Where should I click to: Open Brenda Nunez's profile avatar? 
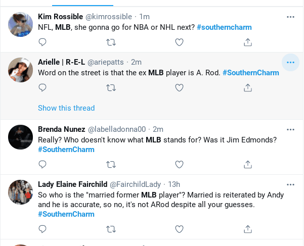(21, 136)
